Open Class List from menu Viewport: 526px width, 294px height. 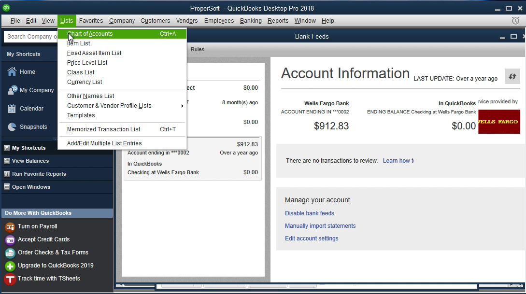[x=122, y=72]
